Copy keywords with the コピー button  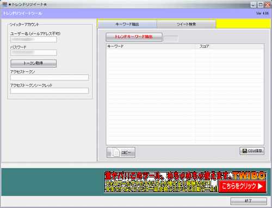click(x=121, y=152)
